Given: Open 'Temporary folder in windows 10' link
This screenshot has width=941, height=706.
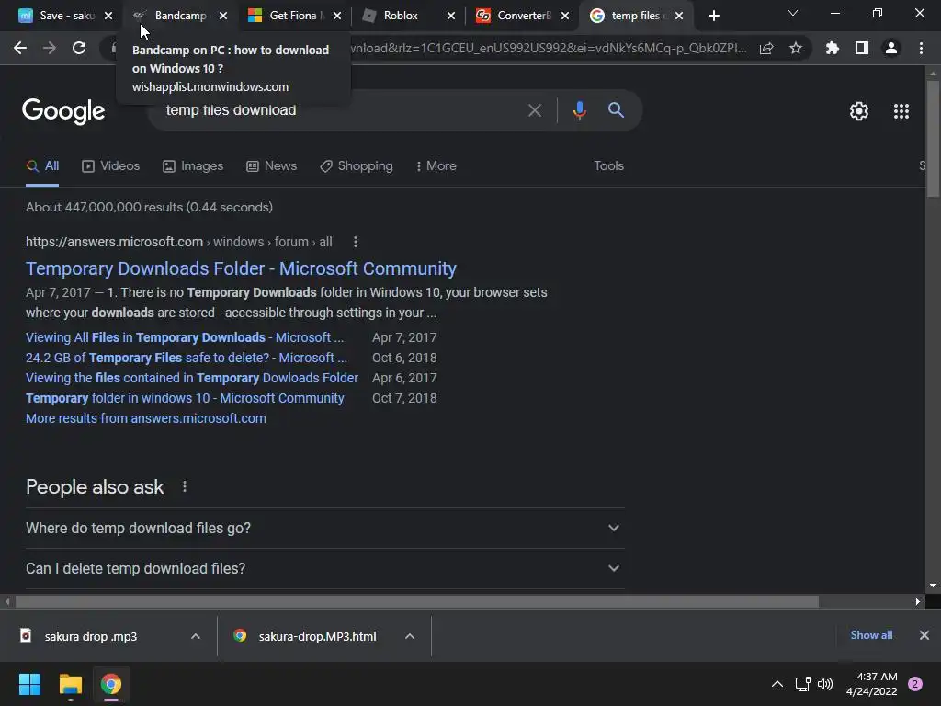Looking at the screenshot, I should 185,398.
